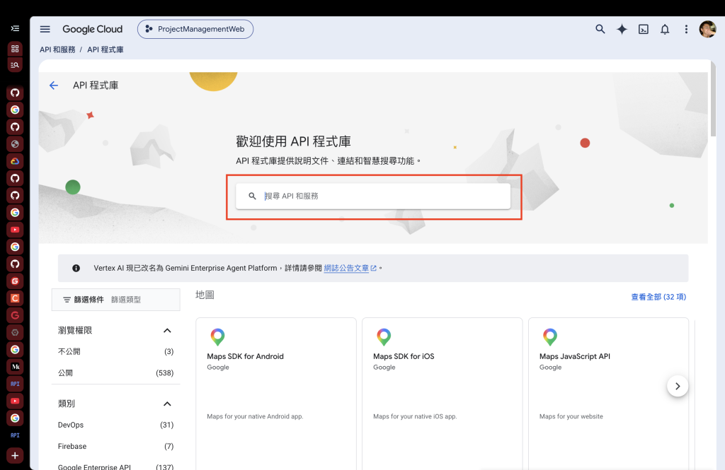Go back using the blue arrow
Viewport: 725px width, 470px height.
tap(54, 86)
